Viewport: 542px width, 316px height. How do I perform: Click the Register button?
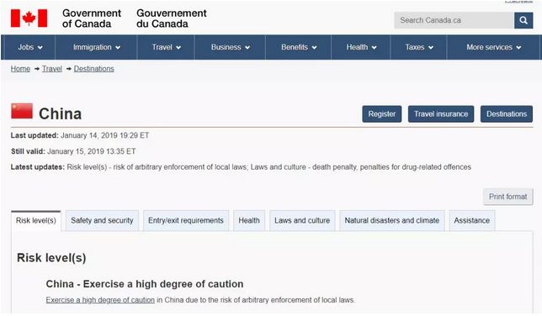tap(381, 114)
